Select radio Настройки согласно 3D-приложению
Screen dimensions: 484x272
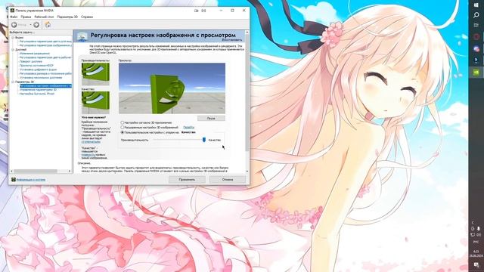[123, 122]
